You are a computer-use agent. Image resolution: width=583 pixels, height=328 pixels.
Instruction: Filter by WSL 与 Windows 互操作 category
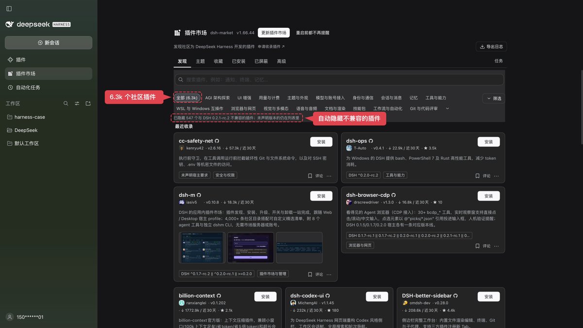(200, 108)
